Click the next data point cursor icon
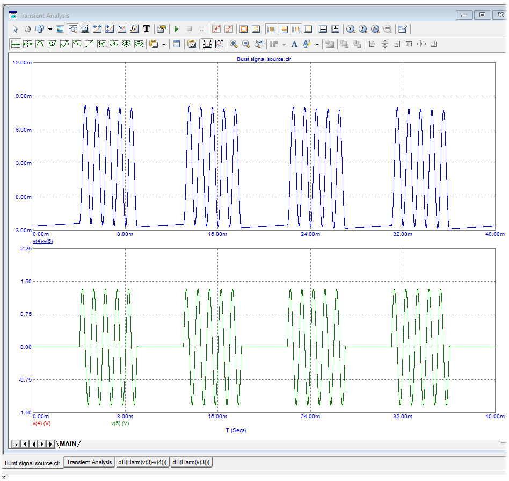509x481 pixels. [15, 44]
